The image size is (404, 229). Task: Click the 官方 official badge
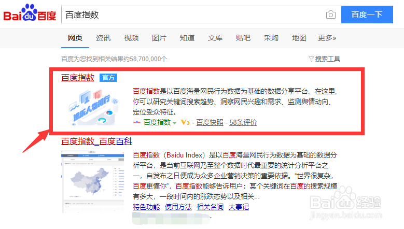108,78
